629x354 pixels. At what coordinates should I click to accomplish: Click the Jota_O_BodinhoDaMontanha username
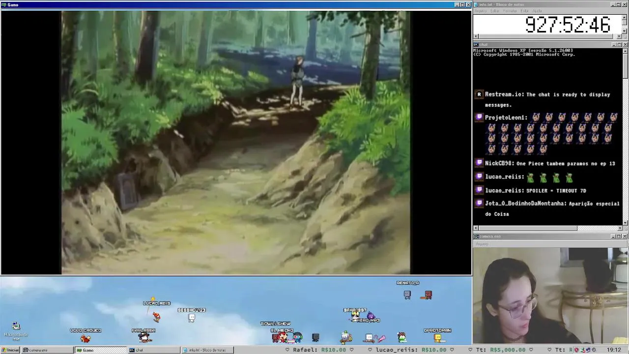tap(526, 203)
